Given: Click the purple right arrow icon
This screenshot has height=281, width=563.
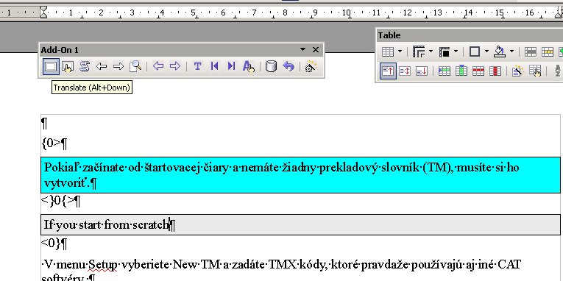Looking at the screenshot, I should [x=175, y=66].
